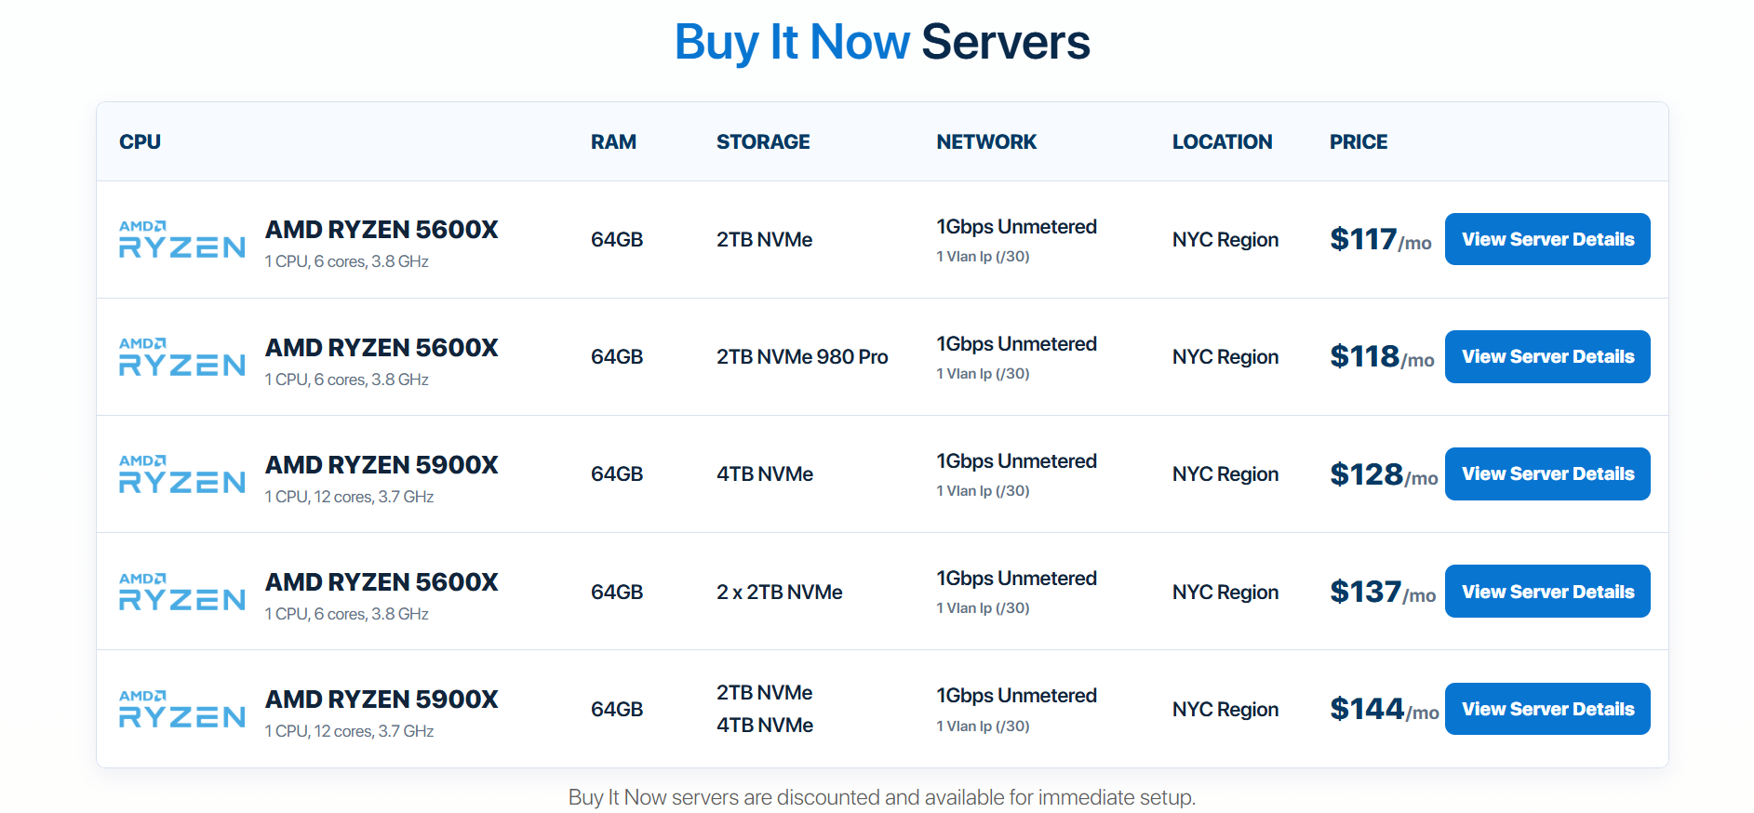Image resolution: width=1754 pixels, height=813 pixels.
Task: View Server Details for the $118/mo server
Action: coord(1547,356)
